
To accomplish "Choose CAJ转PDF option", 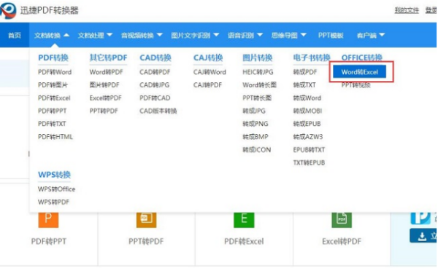I will coord(207,85).
